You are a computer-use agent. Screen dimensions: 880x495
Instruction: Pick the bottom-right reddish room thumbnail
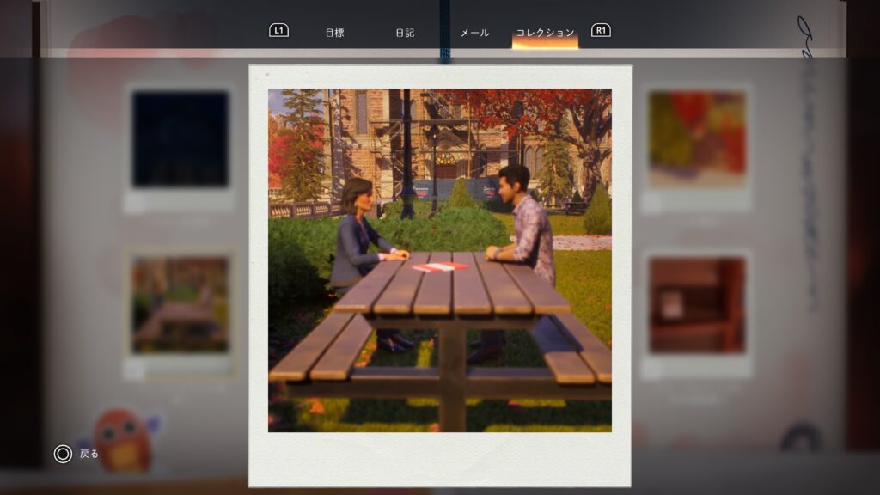[x=697, y=304]
